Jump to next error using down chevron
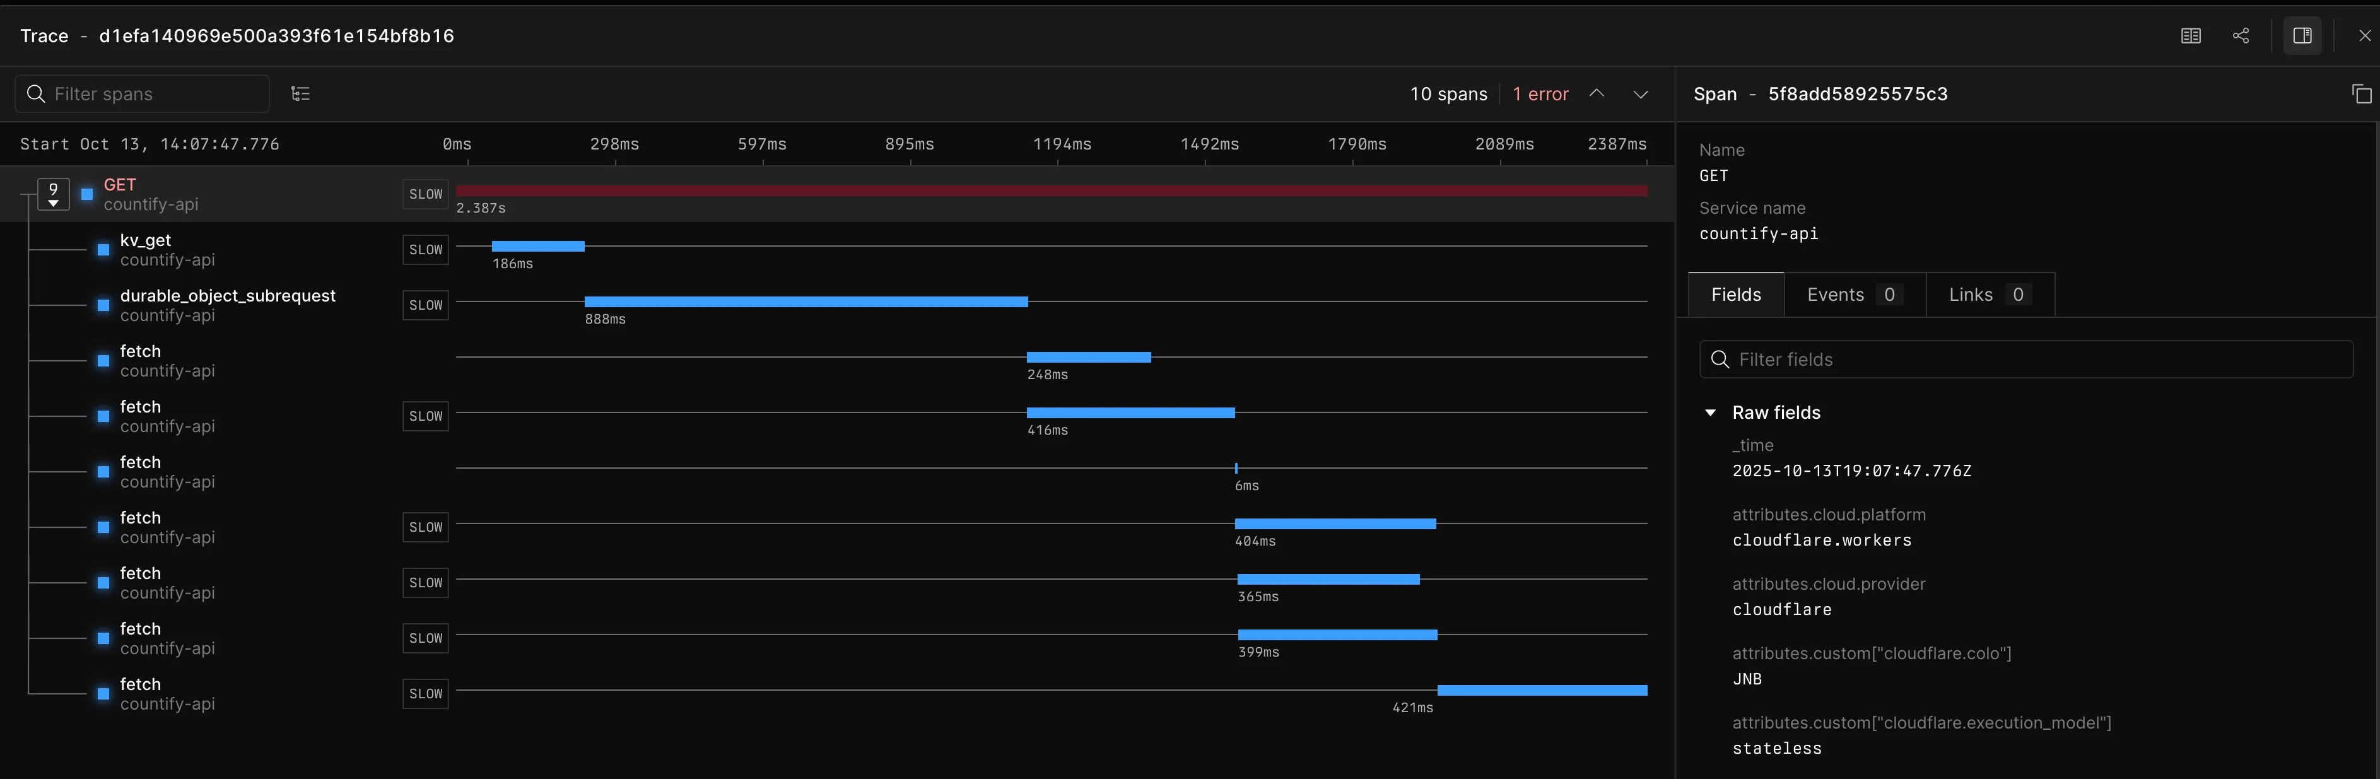 (1641, 93)
